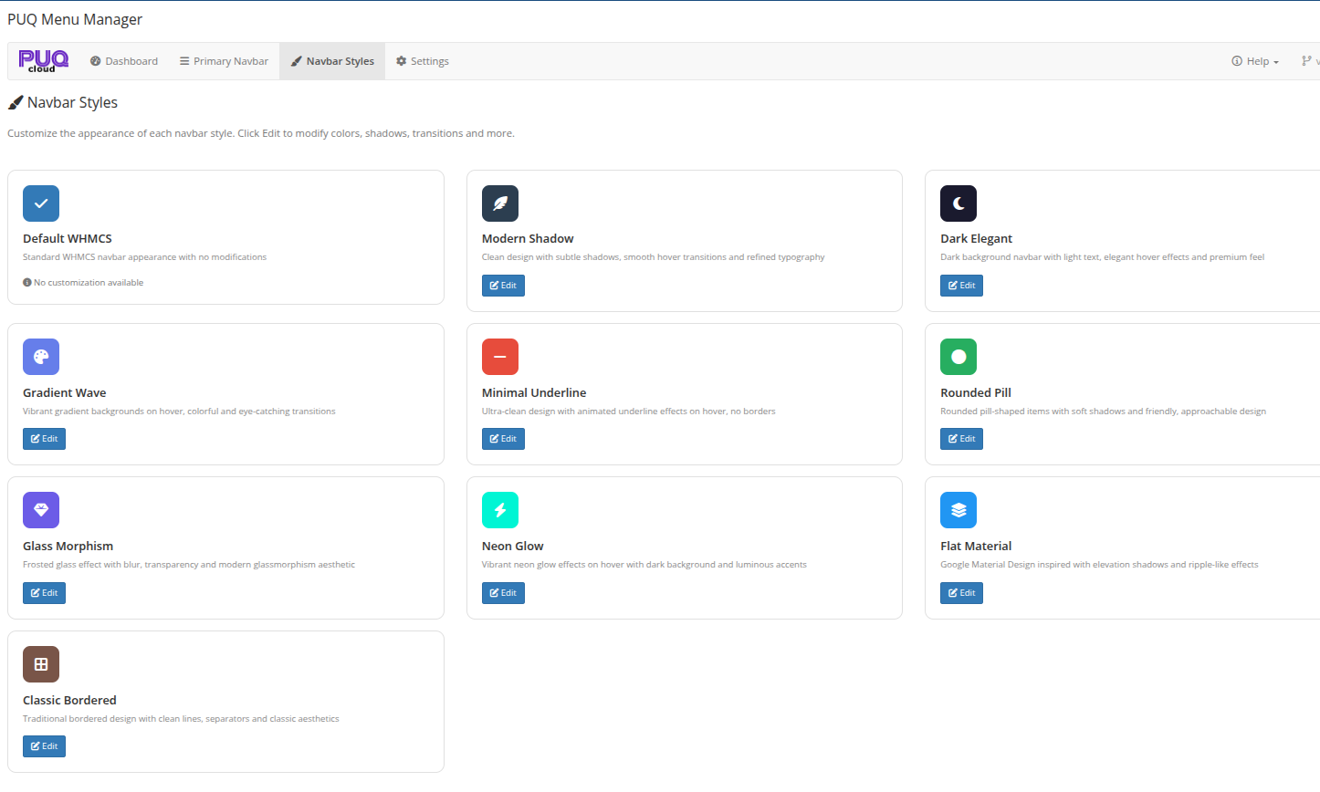Open the Help dropdown menu
The image size is (1320, 792).
coord(1254,60)
